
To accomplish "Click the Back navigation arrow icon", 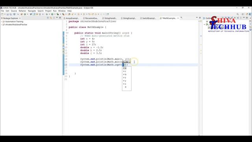I will click(96, 14).
